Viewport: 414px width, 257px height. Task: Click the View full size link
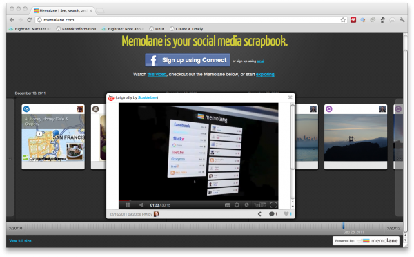pyautogui.click(x=20, y=241)
